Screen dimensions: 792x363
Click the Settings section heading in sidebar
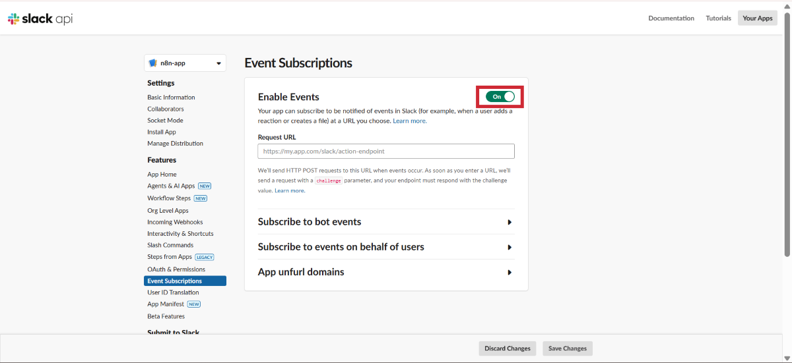pos(161,83)
